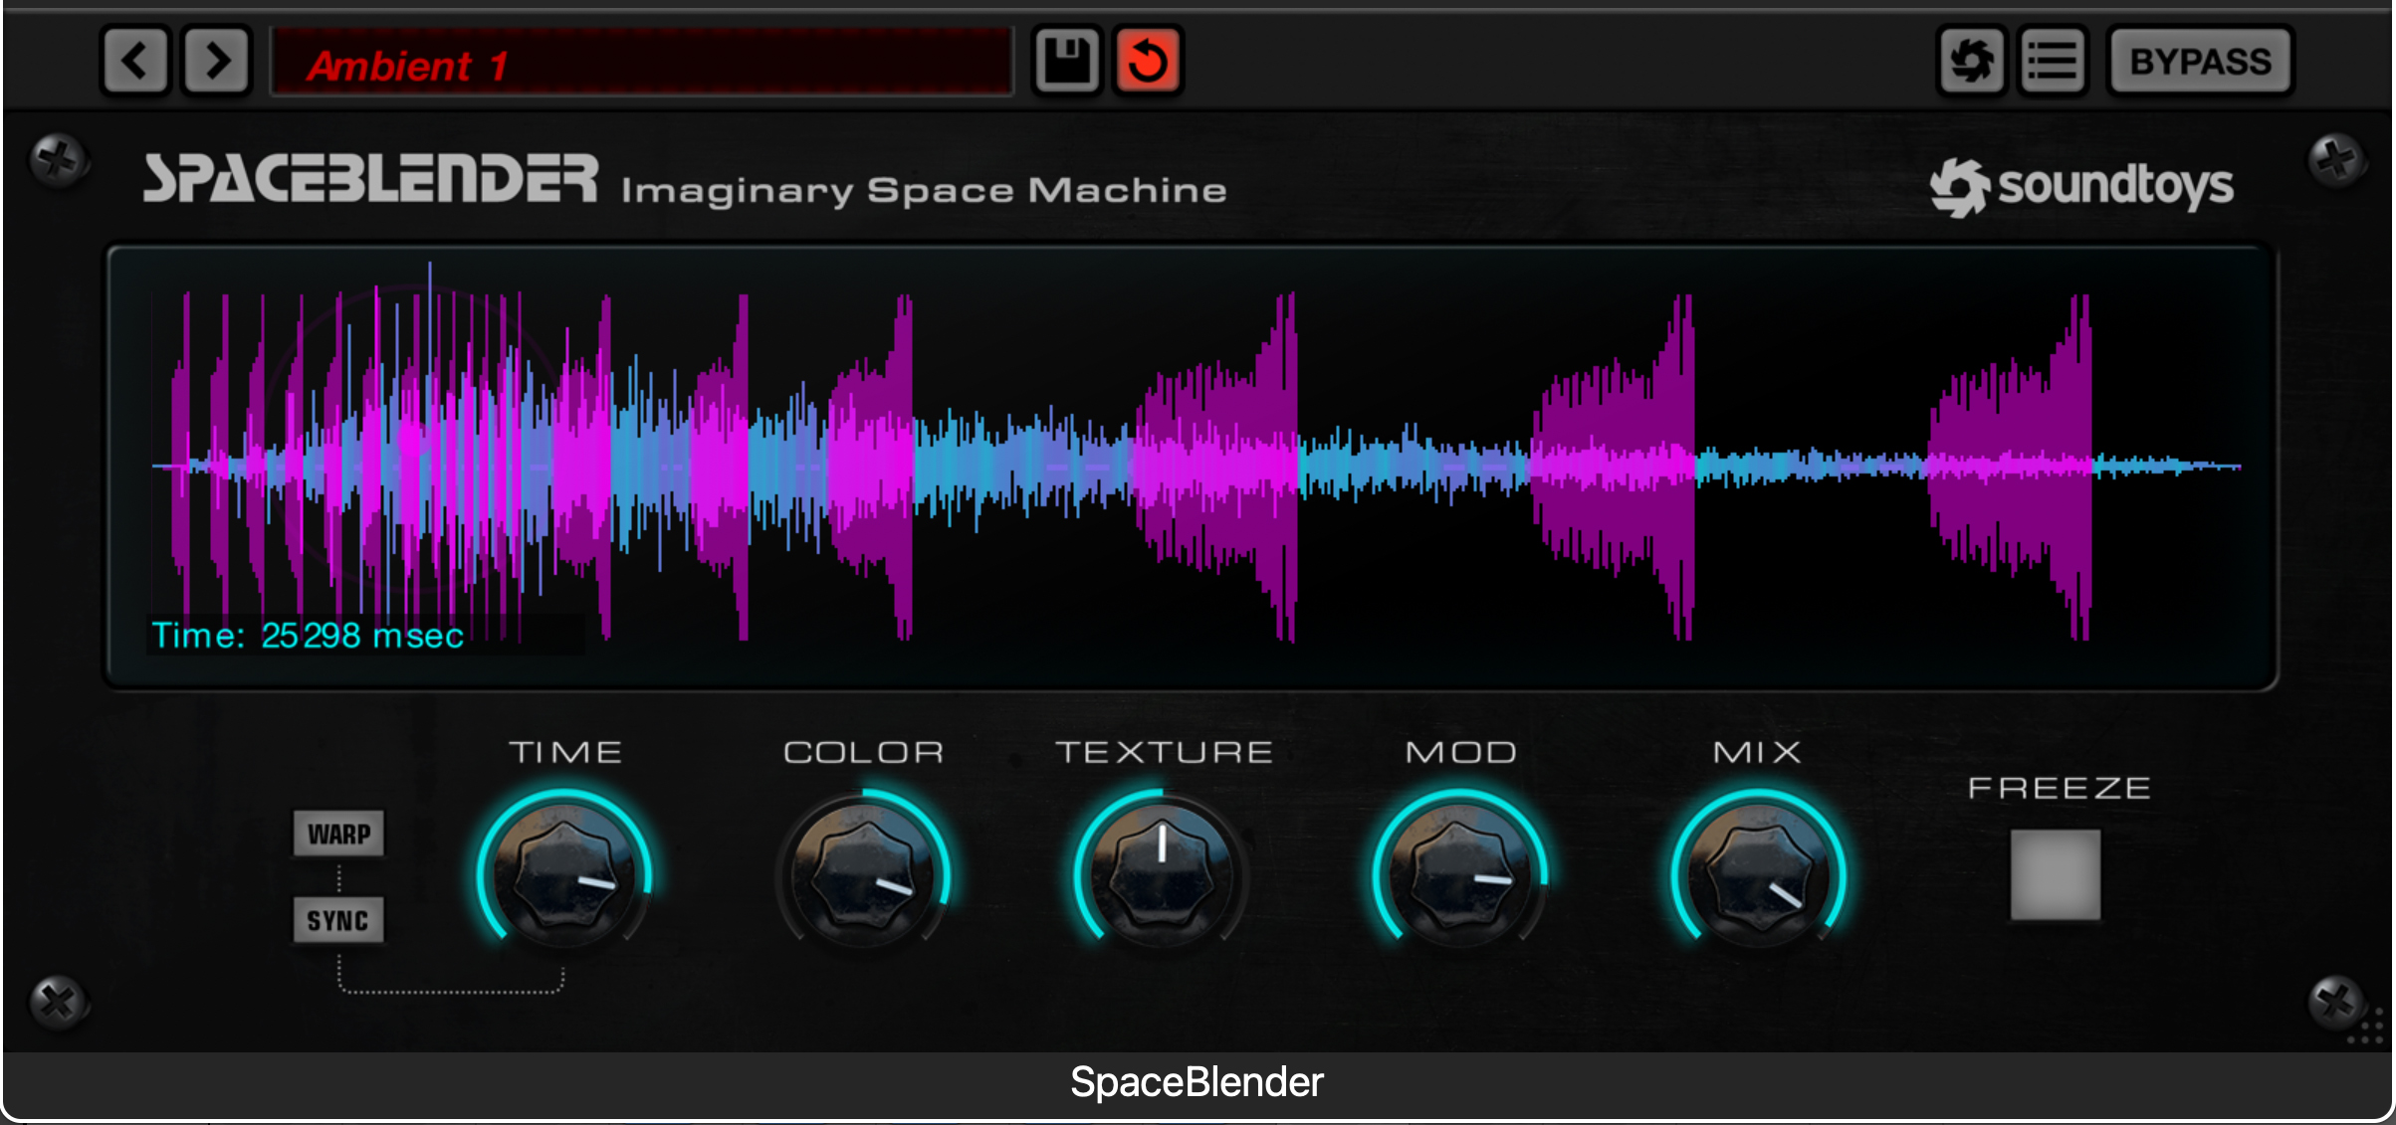2396x1125 pixels.
Task: Click the save preset floppy icon
Action: (1066, 62)
